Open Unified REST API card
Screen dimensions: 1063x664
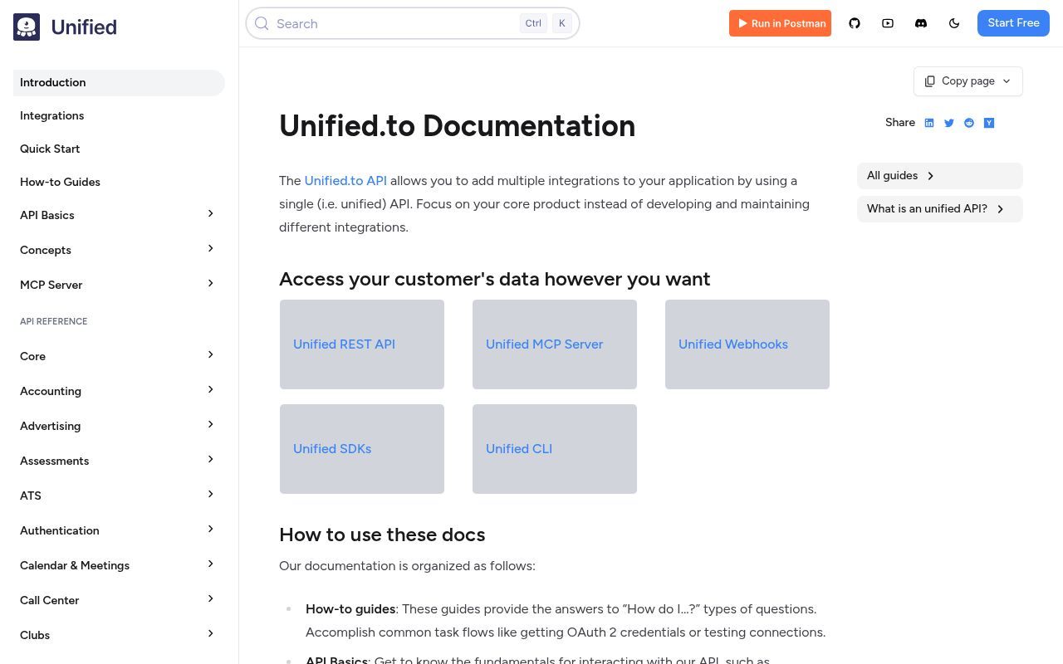point(362,344)
